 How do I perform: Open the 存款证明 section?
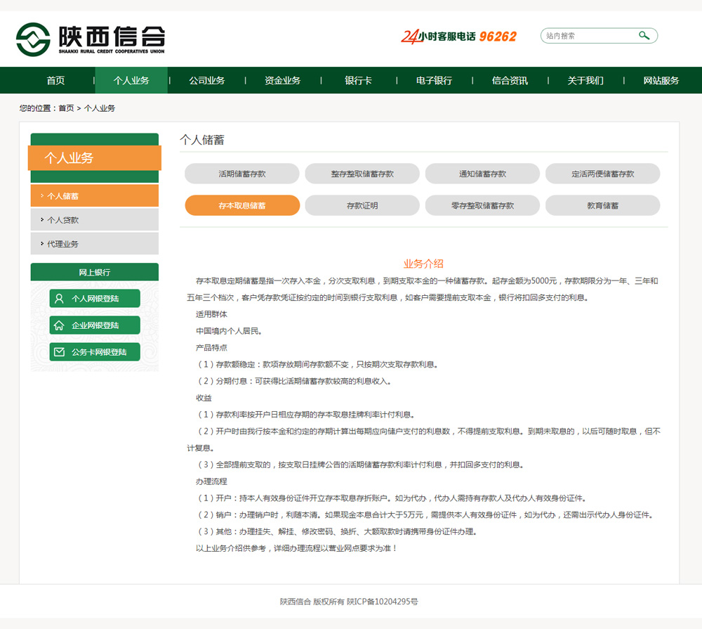[x=362, y=205]
